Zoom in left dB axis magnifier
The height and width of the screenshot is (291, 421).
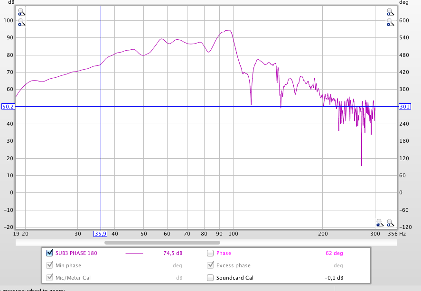tap(21, 12)
